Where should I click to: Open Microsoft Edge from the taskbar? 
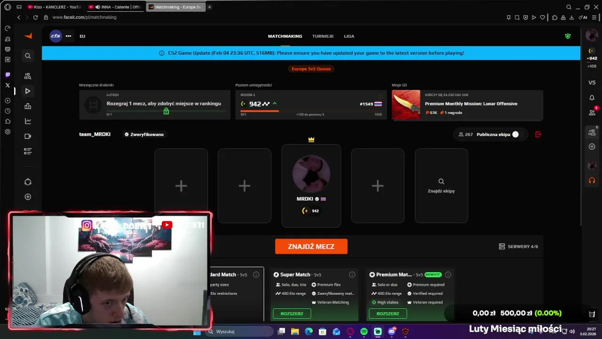(x=309, y=331)
